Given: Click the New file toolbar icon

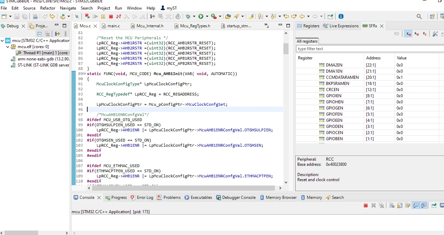Looking at the screenshot, I should tap(4, 16).
